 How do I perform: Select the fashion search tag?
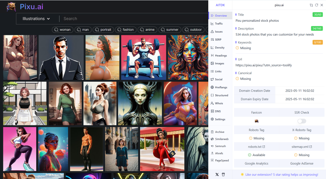[x=126, y=30]
